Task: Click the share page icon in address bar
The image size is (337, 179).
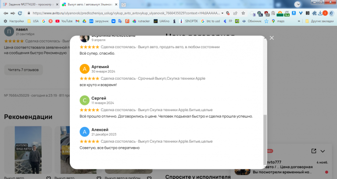Action: click(x=235, y=13)
